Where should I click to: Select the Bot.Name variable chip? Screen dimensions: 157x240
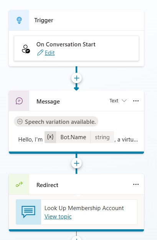[x=79, y=137]
